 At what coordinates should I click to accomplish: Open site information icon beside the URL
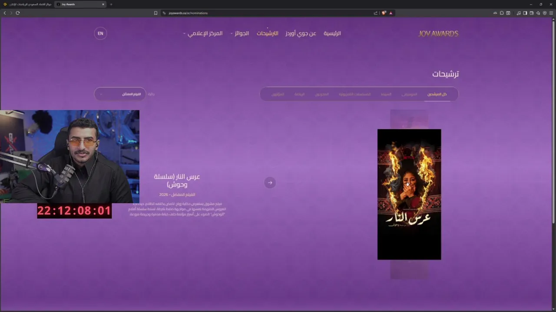[x=164, y=13]
